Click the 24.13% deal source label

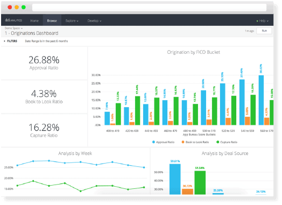pyautogui.click(x=261, y=192)
